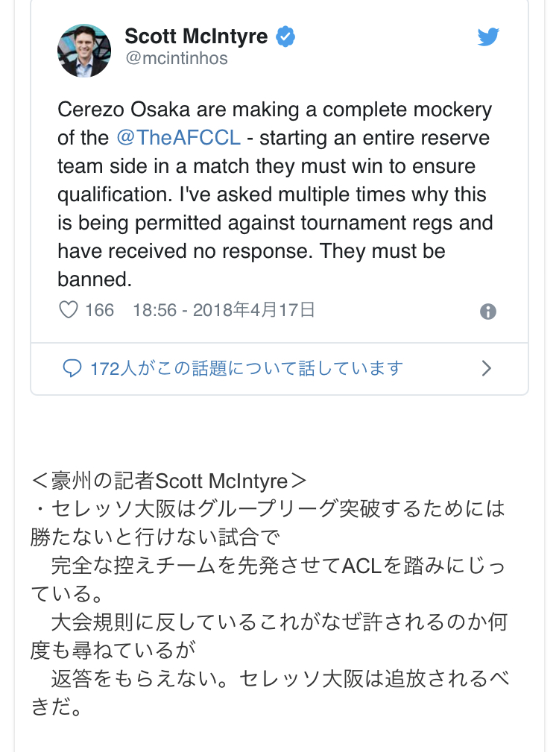Click the word 'banned.' in the tweet
The height and width of the screenshot is (752, 559).
(x=95, y=279)
